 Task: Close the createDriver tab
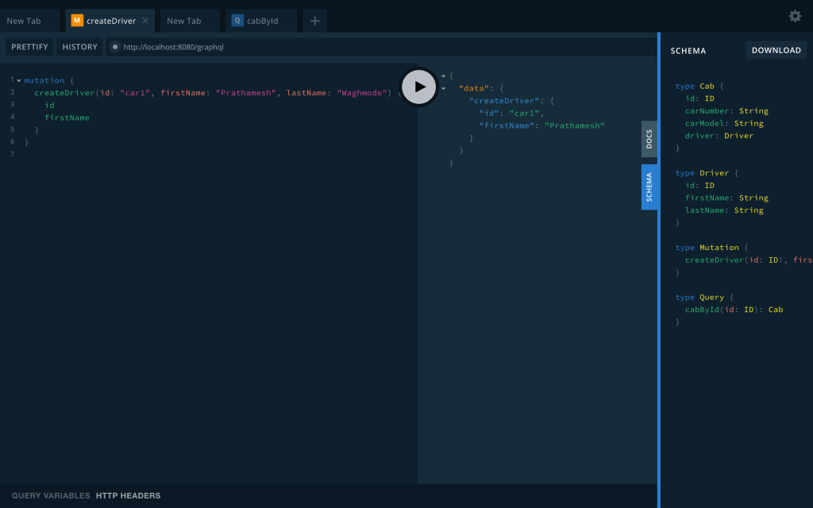pyautogui.click(x=145, y=21)
